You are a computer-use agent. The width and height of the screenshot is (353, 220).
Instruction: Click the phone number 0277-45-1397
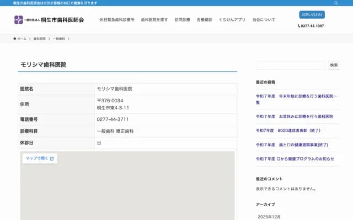[312, 26]
